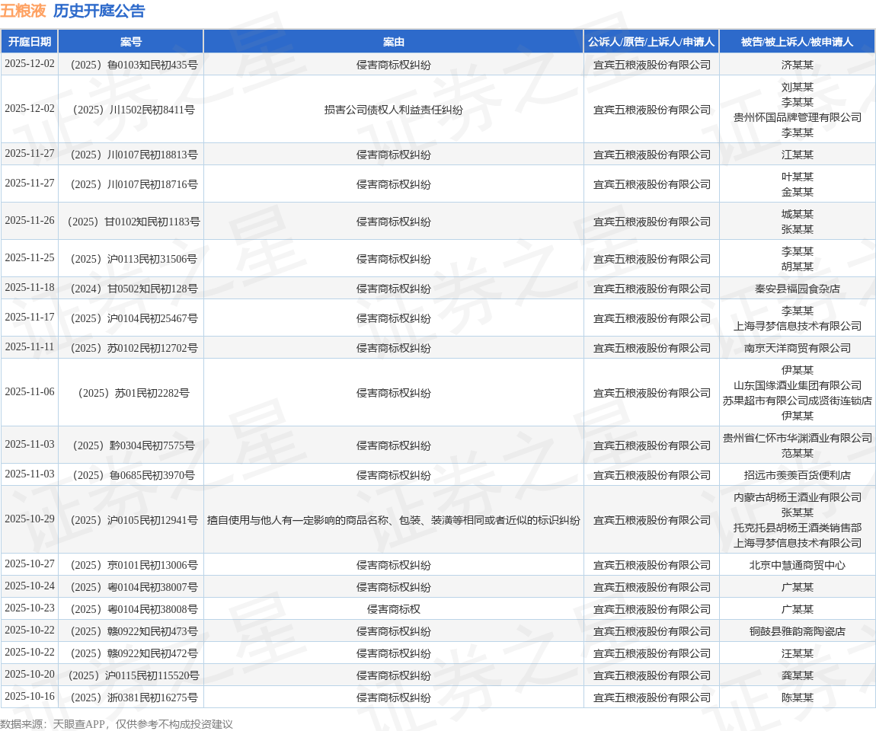Click defendant 苏果超市有限公司成贤街连锁店

798,401
